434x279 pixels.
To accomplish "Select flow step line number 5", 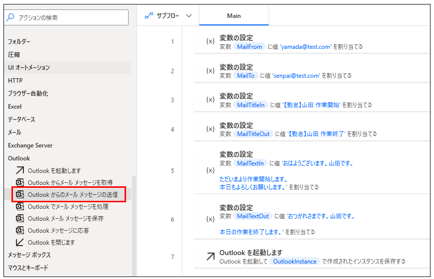I will pos(172,171).
